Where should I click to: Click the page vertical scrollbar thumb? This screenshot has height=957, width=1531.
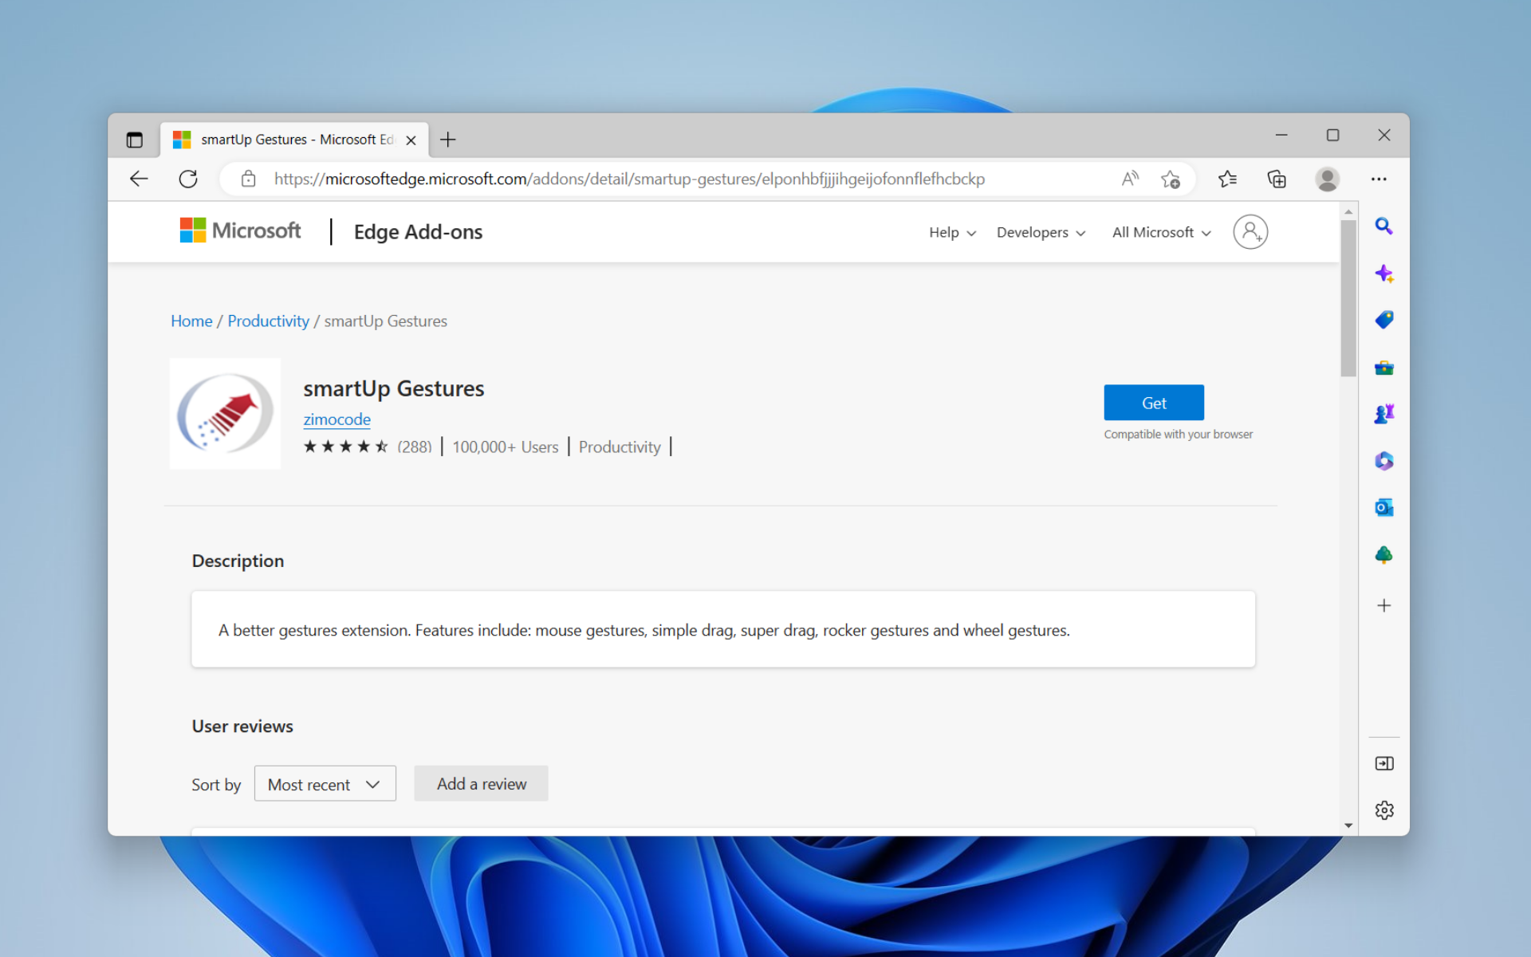1348,297
